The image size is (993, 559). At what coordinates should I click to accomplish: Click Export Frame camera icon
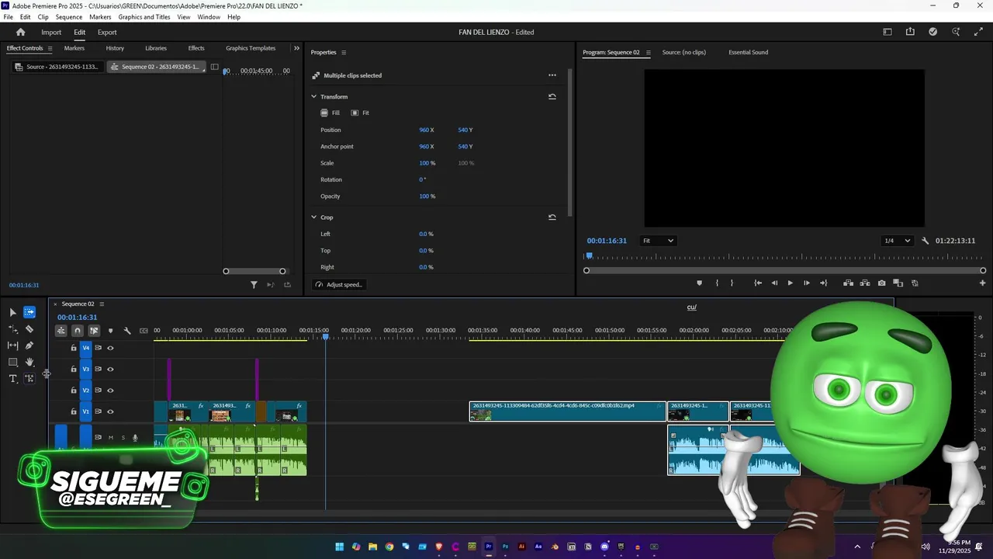pyautogui.click(x=881, y=283)
